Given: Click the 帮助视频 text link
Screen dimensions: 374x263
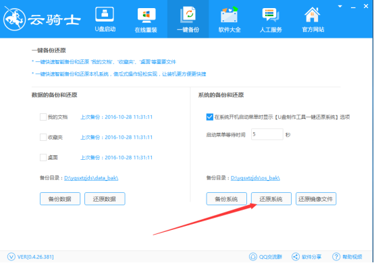Looking at the screenshot, I should (x=352, y=257).
